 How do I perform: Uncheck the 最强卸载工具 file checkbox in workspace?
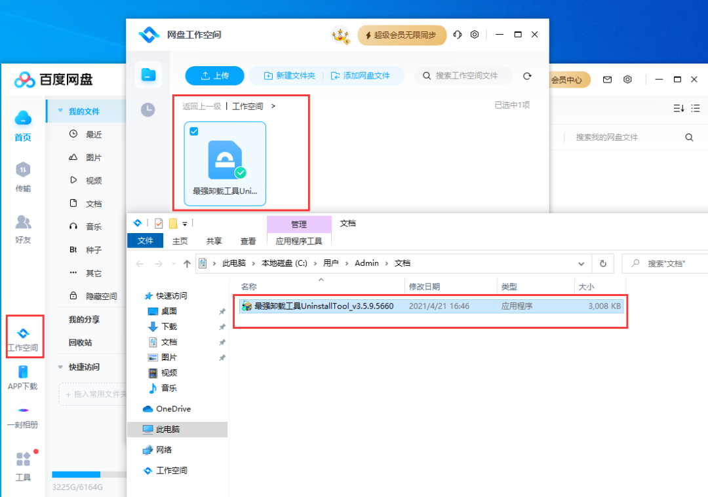point(193,131)
